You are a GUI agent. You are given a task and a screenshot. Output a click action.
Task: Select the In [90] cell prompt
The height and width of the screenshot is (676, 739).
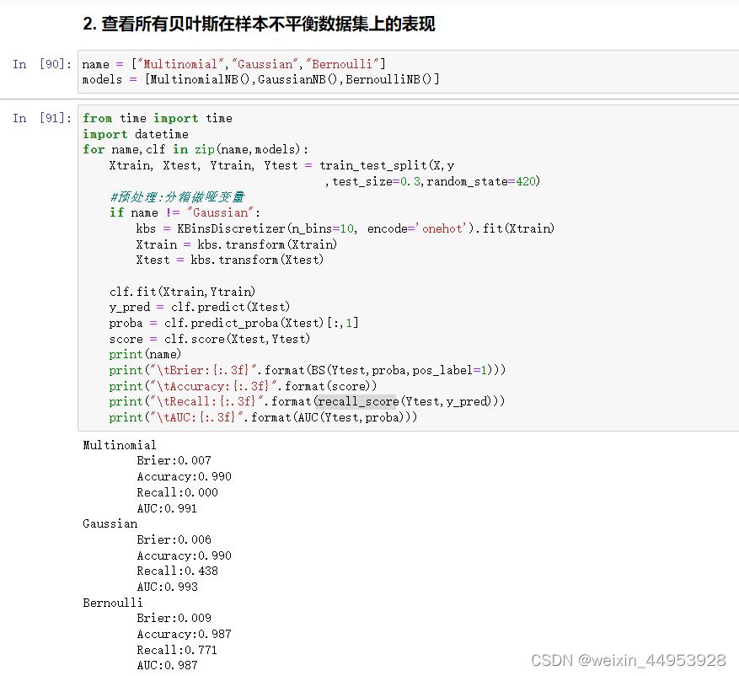[x=42, y=64]
